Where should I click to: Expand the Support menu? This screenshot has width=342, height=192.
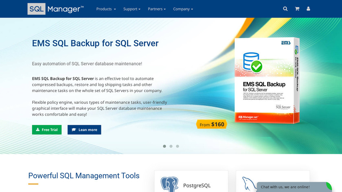pos(132,9)
